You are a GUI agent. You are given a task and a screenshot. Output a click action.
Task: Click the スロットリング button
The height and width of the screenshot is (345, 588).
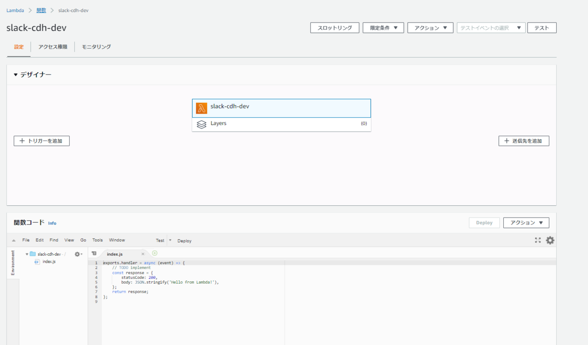pyautogui.click(x=335, y=28)
